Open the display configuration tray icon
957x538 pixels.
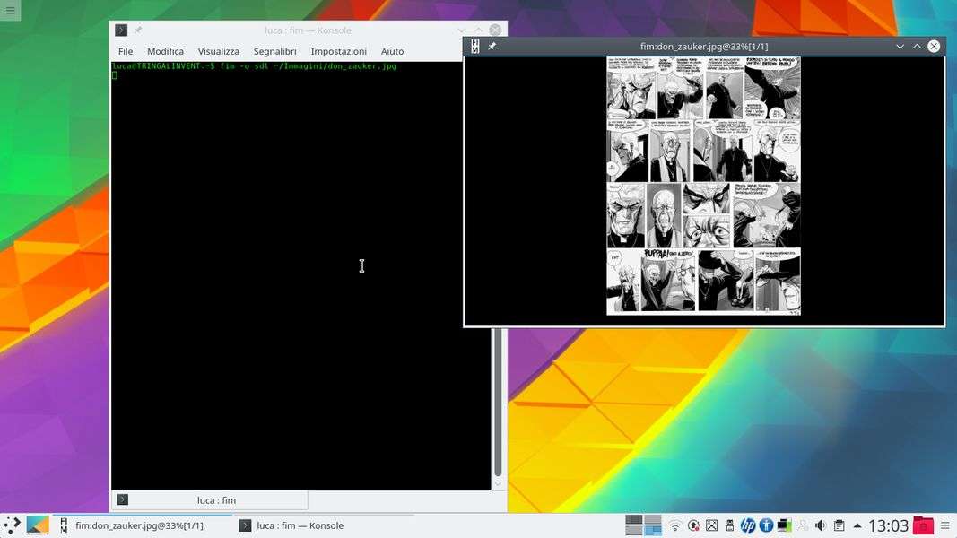point(784,525)
